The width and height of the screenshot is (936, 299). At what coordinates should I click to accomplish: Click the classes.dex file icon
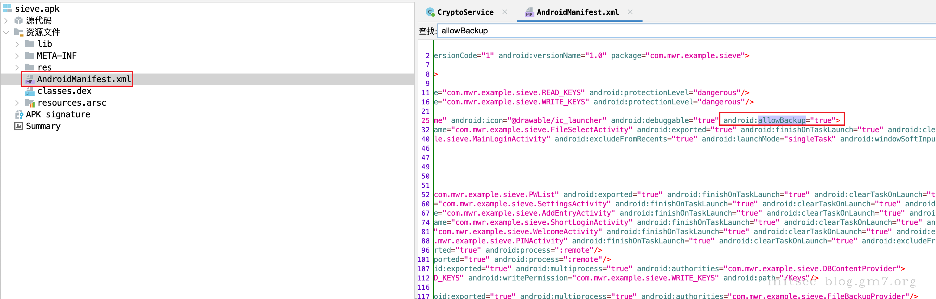(x=30, y=91)
